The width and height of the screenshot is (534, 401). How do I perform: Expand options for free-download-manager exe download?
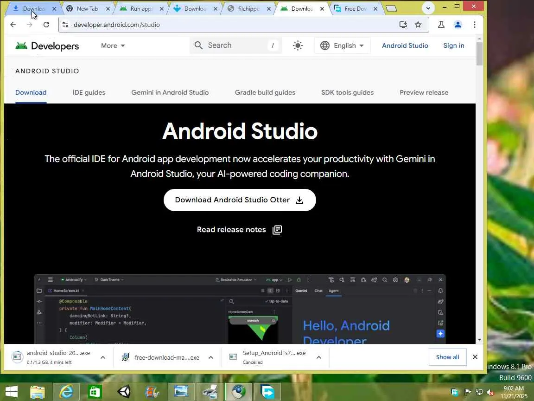coord(211,357)
